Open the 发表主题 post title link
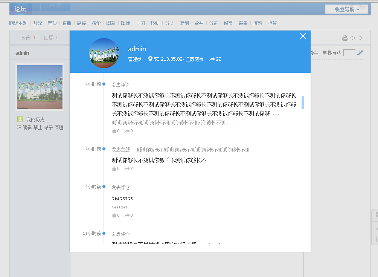This screenshot has width=378, height=277. [198, 150]
